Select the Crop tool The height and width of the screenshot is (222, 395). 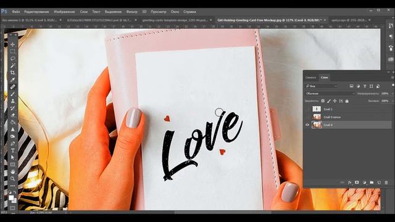pyautogui.click(x=12, y=73)
